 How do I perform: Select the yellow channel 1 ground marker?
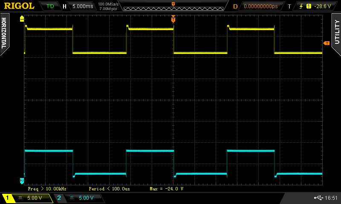(x=22, y=19)
